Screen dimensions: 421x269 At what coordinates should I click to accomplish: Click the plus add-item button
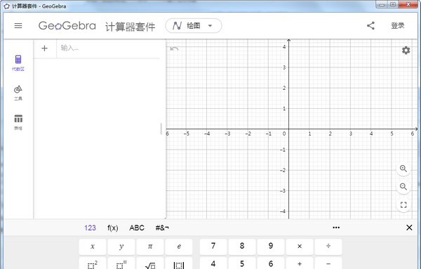coord(45,48)
